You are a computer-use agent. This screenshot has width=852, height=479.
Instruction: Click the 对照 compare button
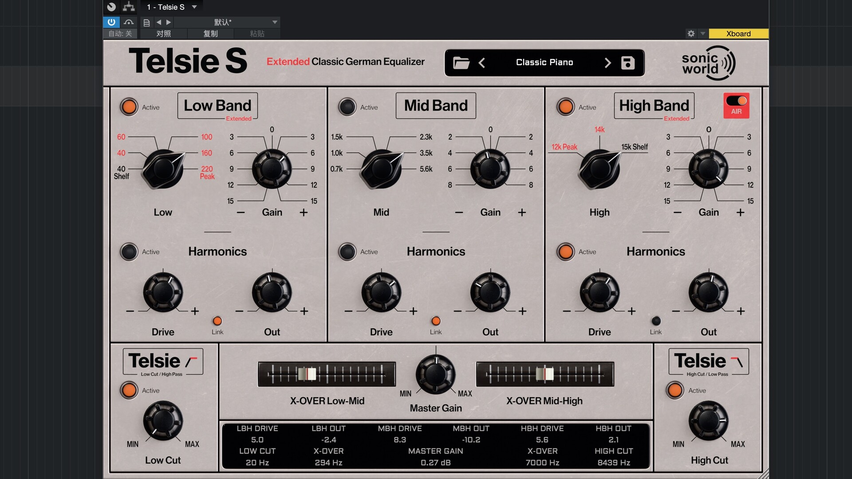163,34
